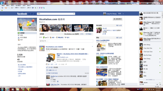
Task: Refresh page via address bar refresh icon
Action: 79,3
